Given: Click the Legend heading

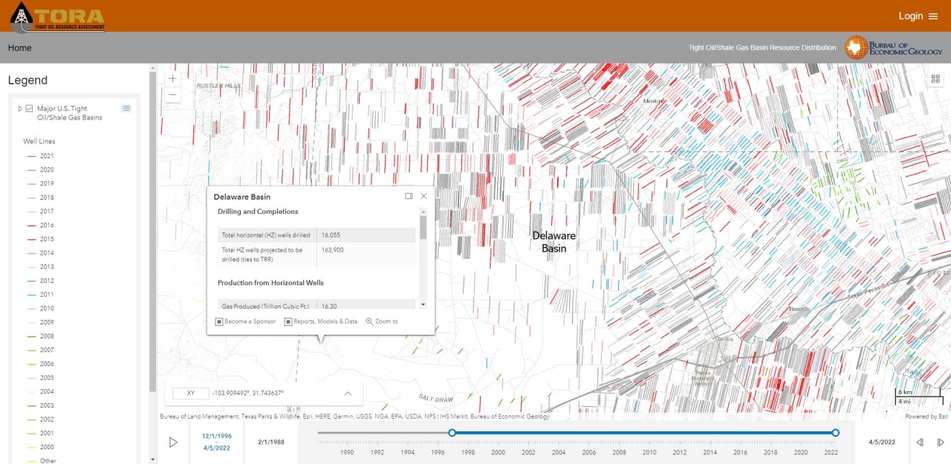Looking at the screenshot, I should coord(27,80).
